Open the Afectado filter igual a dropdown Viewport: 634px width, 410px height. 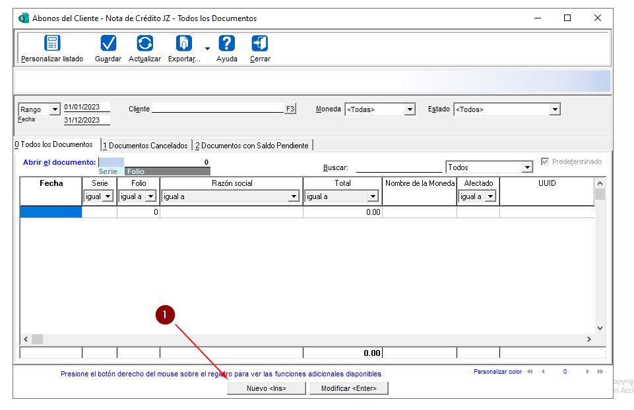(490, 196)
